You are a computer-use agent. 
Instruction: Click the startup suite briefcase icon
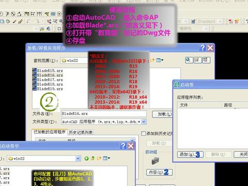pyautogui.click(x=155, y=161)
